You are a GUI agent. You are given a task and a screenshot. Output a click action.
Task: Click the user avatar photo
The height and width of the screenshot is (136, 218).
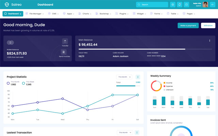point(205,4)
